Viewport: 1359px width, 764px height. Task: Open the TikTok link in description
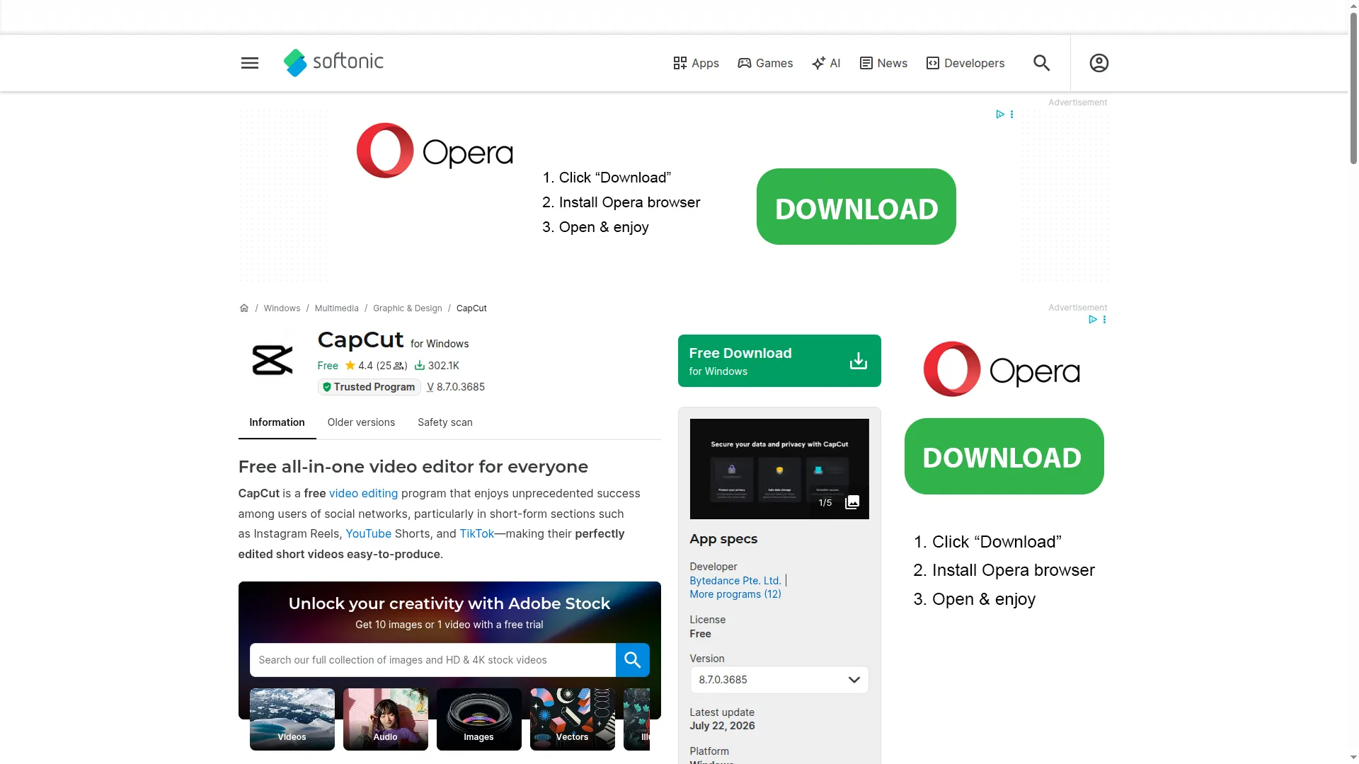pyautogui.click(x=476, y=533)
